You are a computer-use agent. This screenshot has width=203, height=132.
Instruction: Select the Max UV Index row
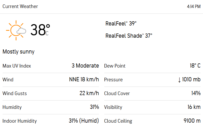51,66
